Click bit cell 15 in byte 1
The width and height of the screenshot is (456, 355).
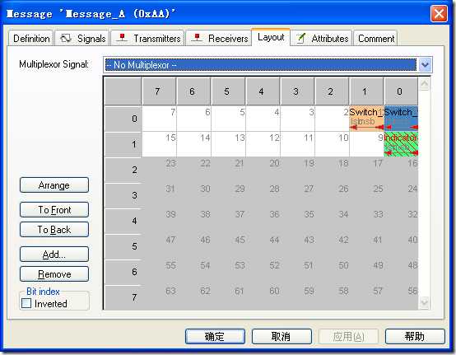[x=159, y=144]
